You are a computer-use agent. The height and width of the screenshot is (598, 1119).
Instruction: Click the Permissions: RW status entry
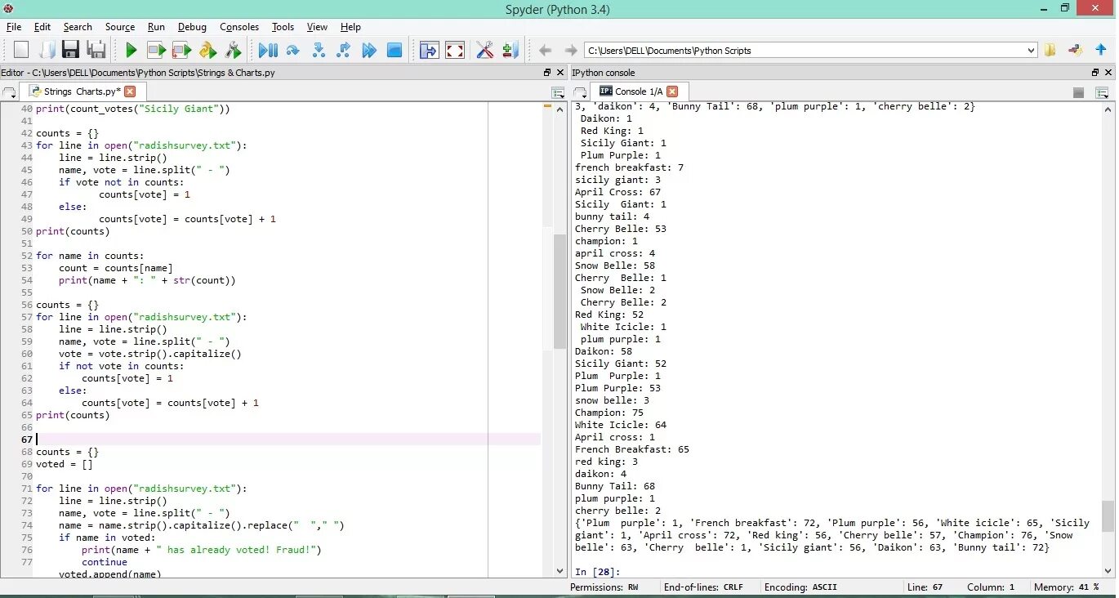604,587
